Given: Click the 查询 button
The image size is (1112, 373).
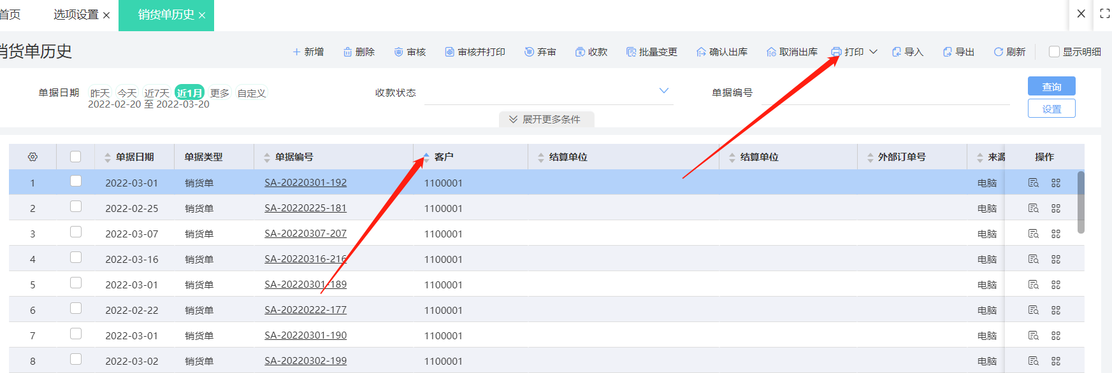Looking at the screenshot, I should click(x=1051, y=87).
